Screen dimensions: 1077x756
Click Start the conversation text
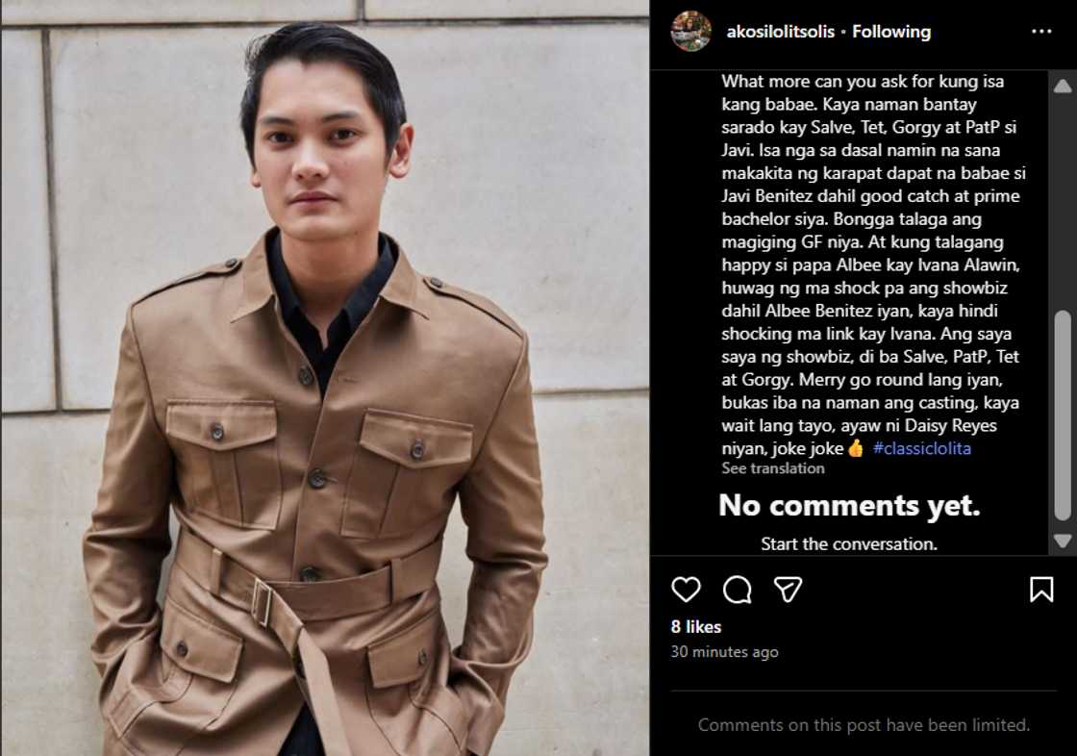click(849, 543)
